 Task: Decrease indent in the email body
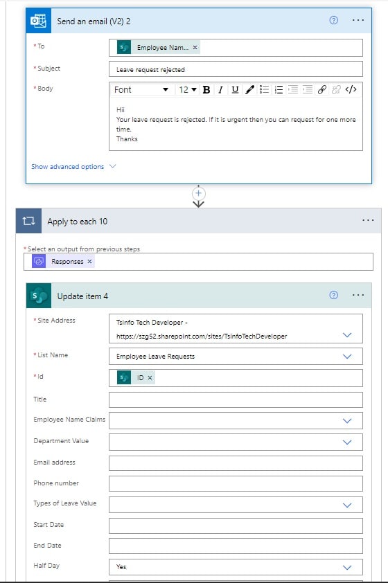[x=293, y=89]
